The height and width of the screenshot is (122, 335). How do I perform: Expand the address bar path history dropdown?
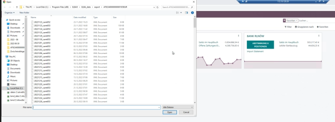click(154, 7)
